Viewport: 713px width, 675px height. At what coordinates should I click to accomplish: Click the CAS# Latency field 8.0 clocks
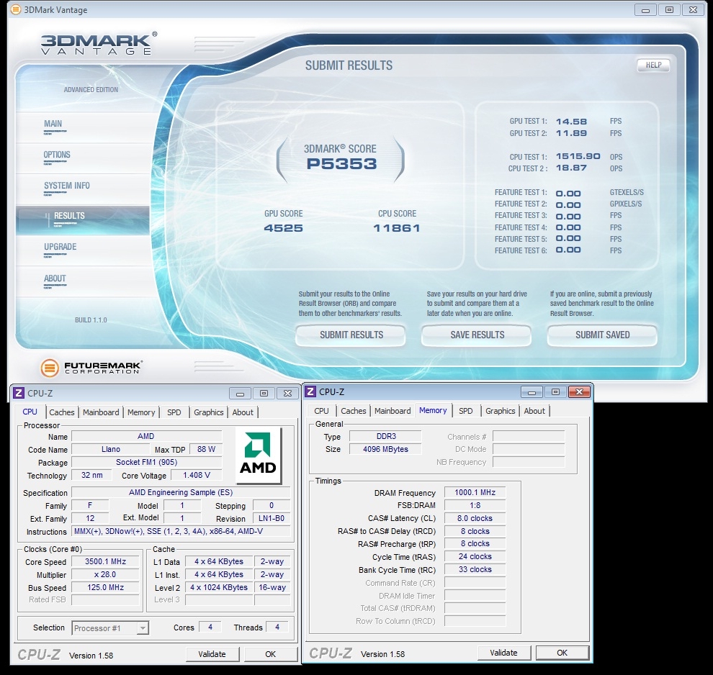point(475,518)
